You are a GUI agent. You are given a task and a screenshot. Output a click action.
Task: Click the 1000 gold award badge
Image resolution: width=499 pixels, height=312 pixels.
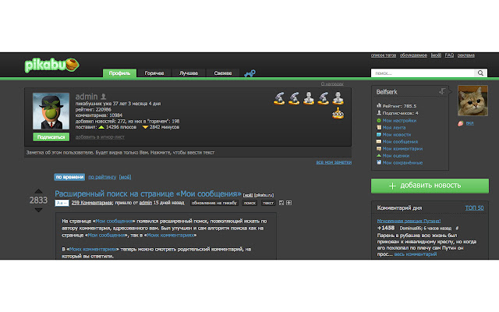(338, 113)
